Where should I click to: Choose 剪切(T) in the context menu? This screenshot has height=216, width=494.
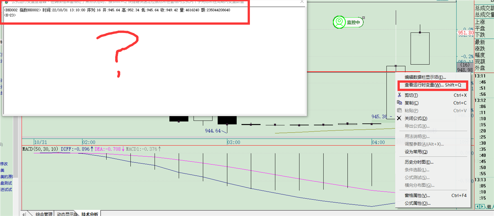433,95
